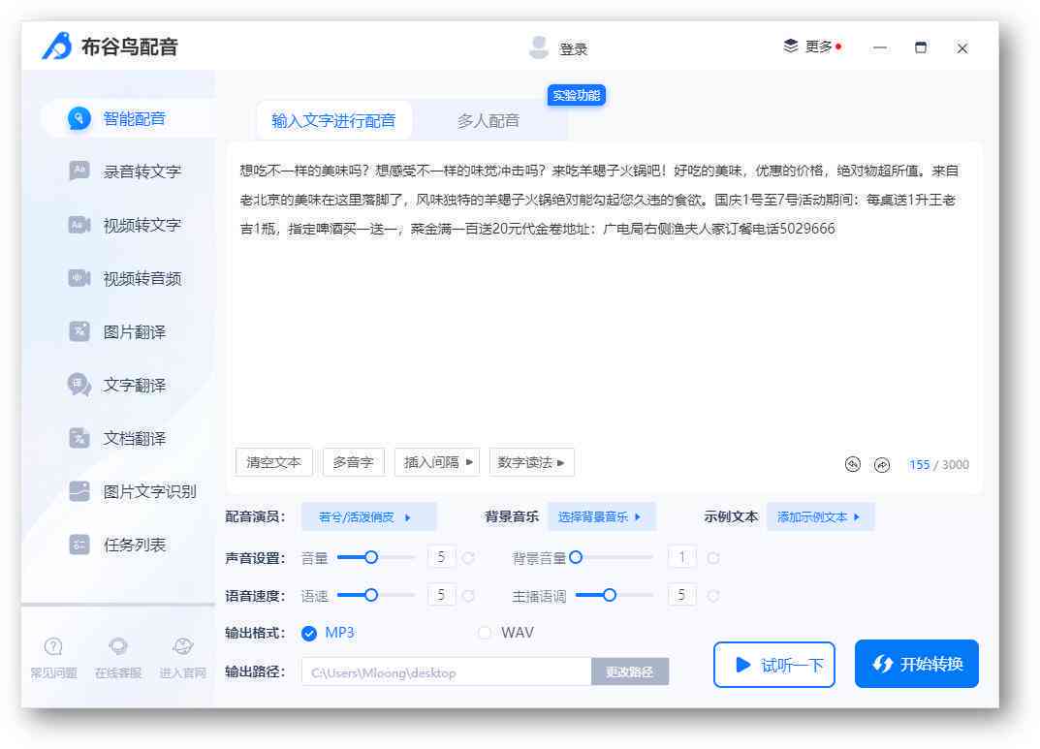Screen dimensions: 1040x749
Task: Expand 数字读法 options
Action: point(531,462)
